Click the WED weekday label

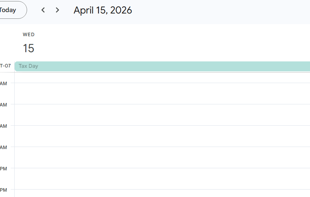[x=29, y=34]
